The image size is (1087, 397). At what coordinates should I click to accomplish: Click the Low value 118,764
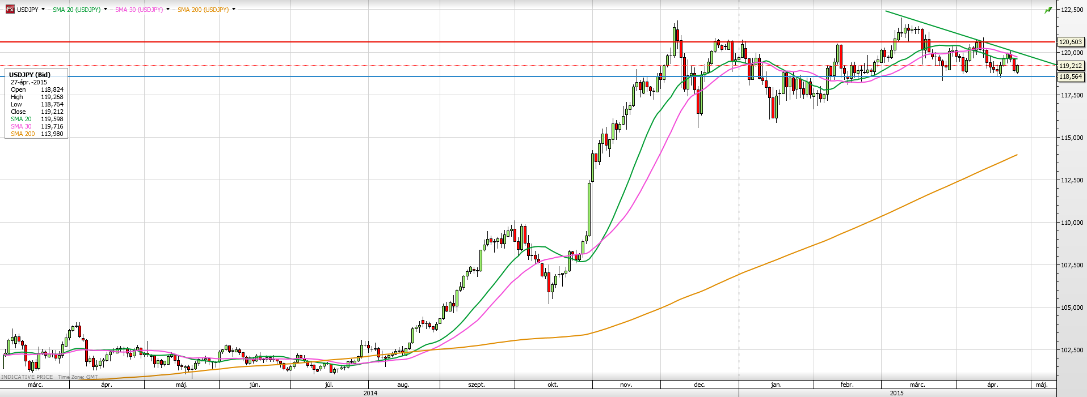pos(52,104)
